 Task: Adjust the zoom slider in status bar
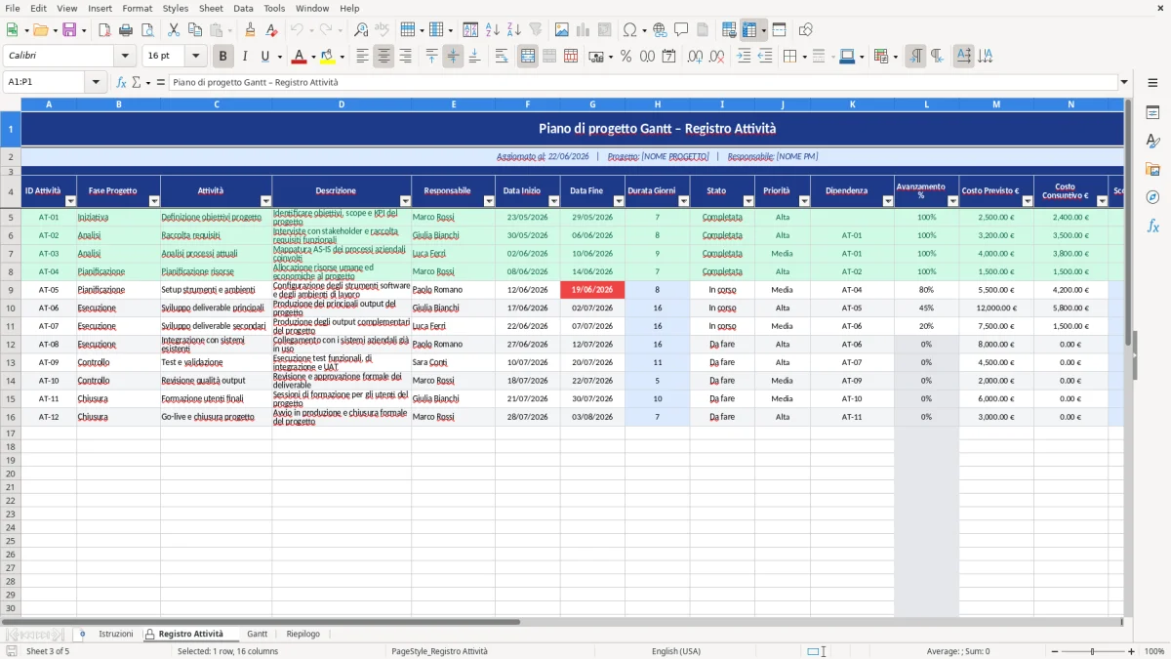[1093, 651]
